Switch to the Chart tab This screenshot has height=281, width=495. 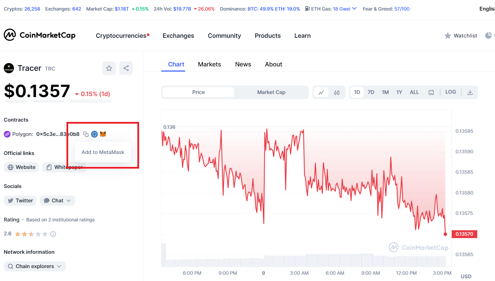point(176,64)
